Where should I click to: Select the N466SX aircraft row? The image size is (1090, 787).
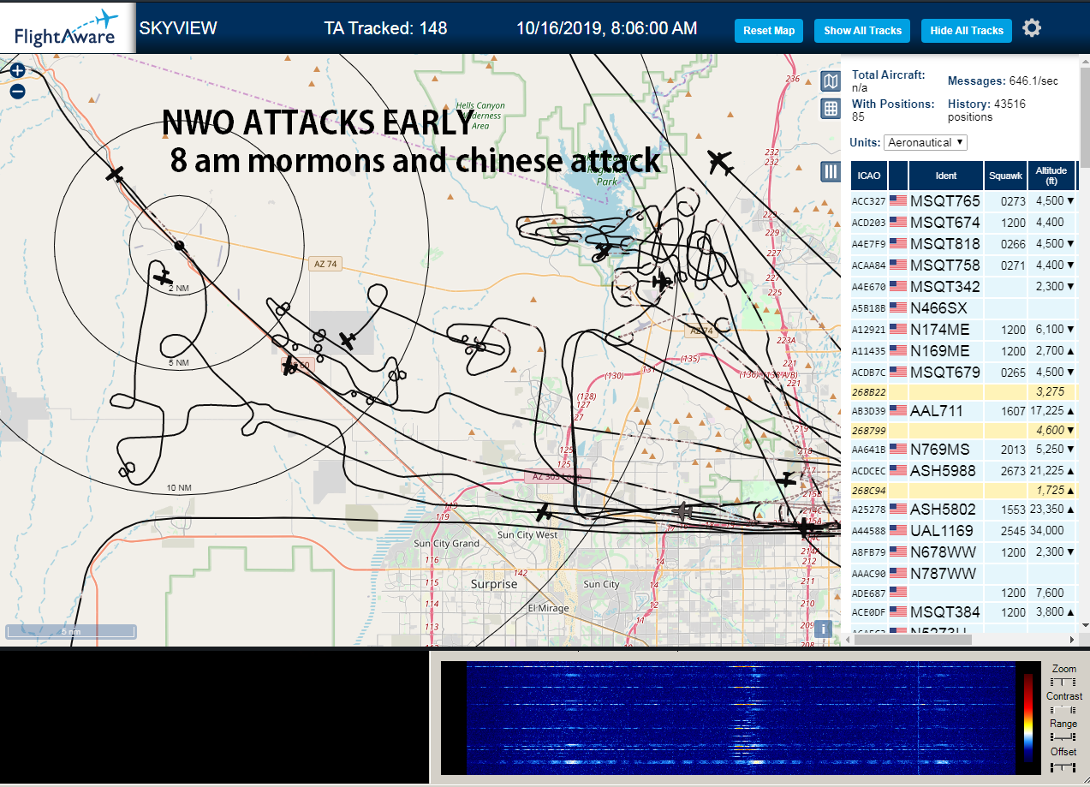[x=963, y=308]
